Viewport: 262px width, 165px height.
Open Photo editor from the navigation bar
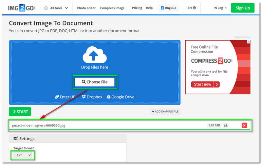tap(86, 8)
